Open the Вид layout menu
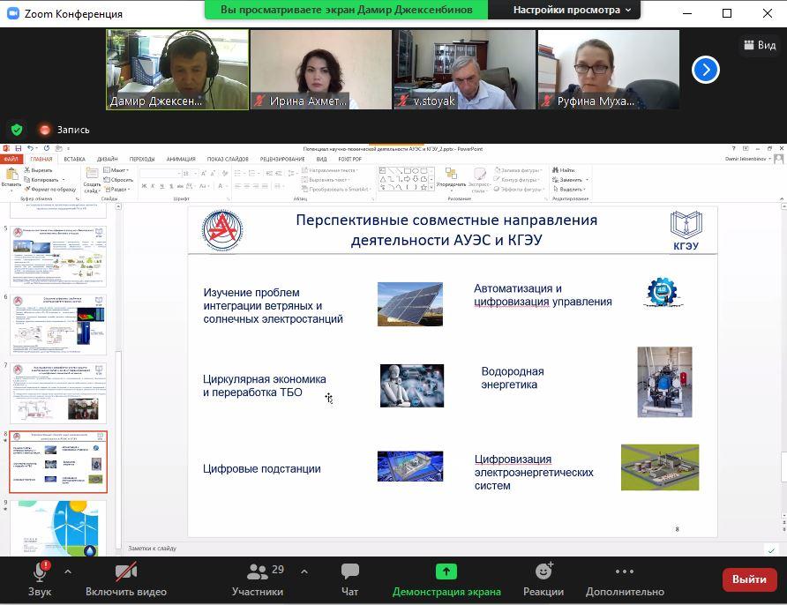 click(759, 45)
